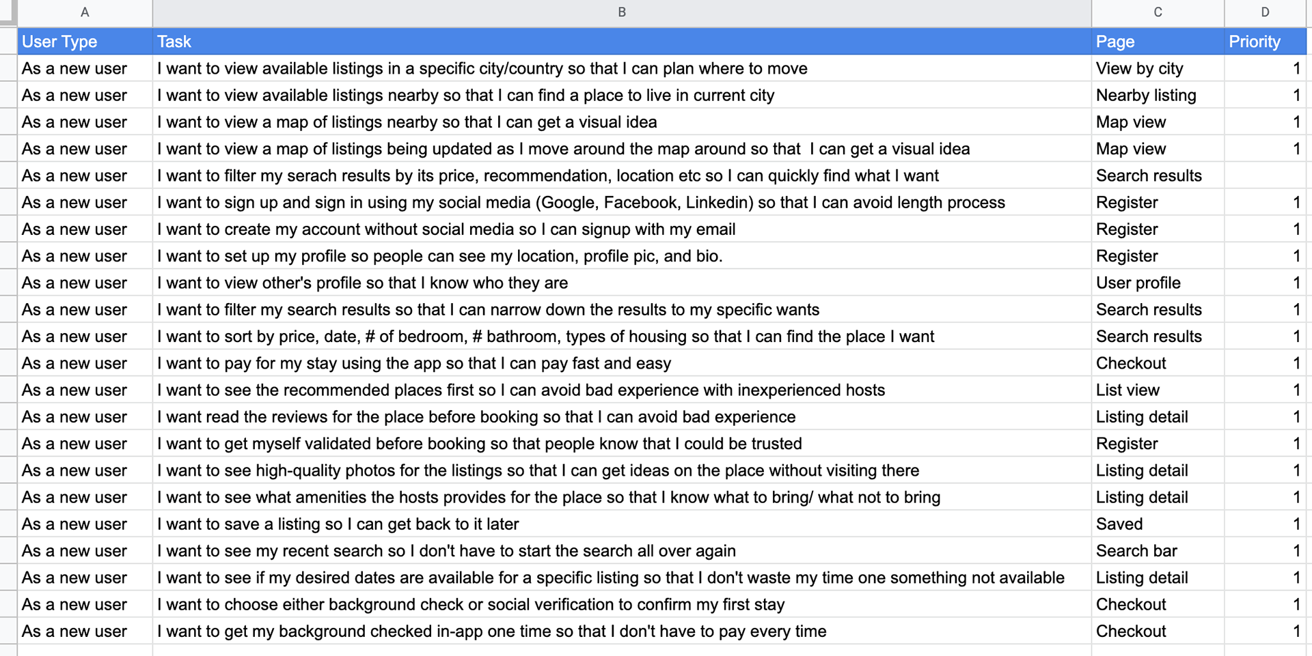
Task: Select column B header
Action: [x=622, y=13]
